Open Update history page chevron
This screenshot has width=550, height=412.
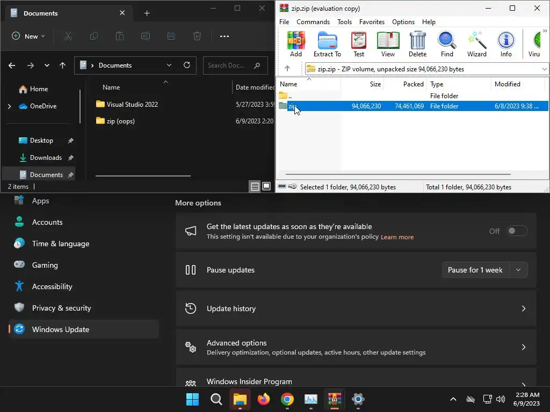[x=523, y=308]
